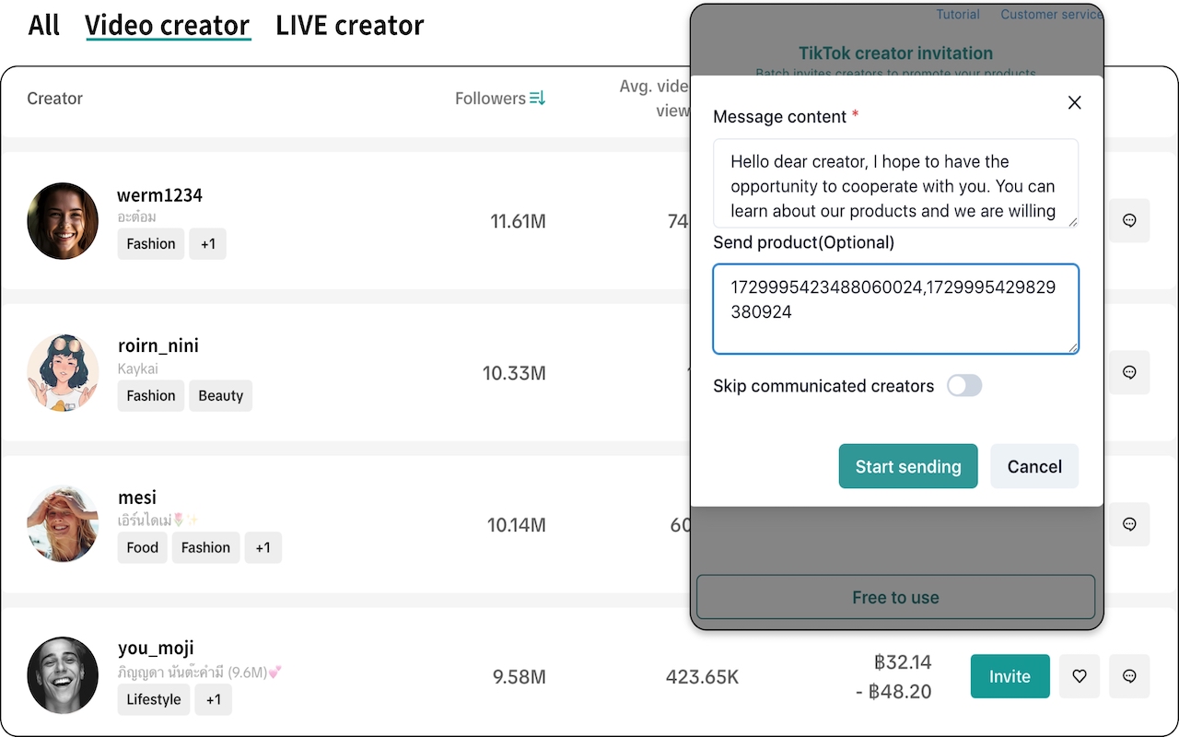Favorite you_moji with heart icon
Viewport: 1179px width, 737px height.
pyautogui.click(x=1080, y=676)
